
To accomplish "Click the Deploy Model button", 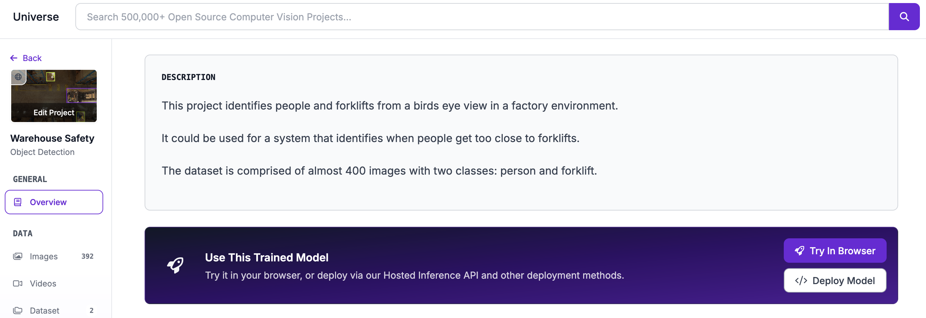I will pyautogui.click(x=835, y=280).
